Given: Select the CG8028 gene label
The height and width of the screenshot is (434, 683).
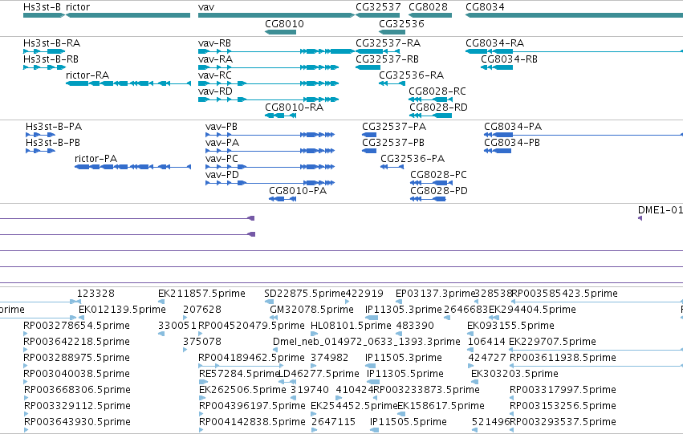Looking at the screenshot, I should (x=429, y=7).
